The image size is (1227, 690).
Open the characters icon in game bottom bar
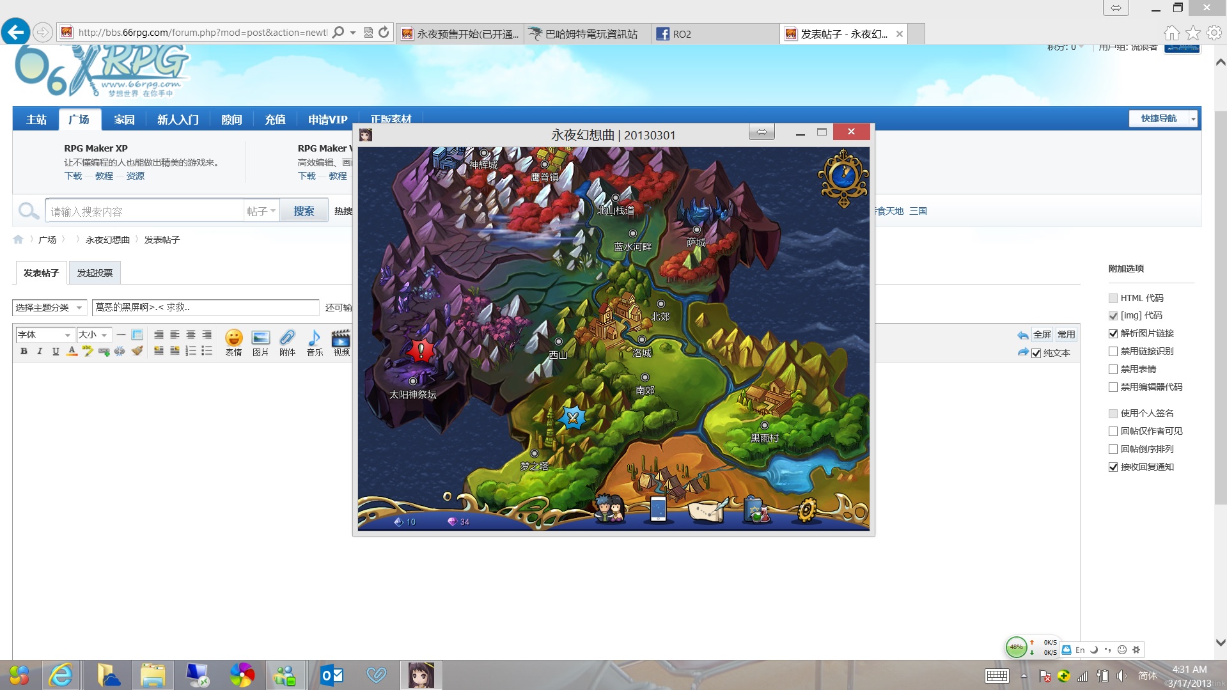click(609, 509)
